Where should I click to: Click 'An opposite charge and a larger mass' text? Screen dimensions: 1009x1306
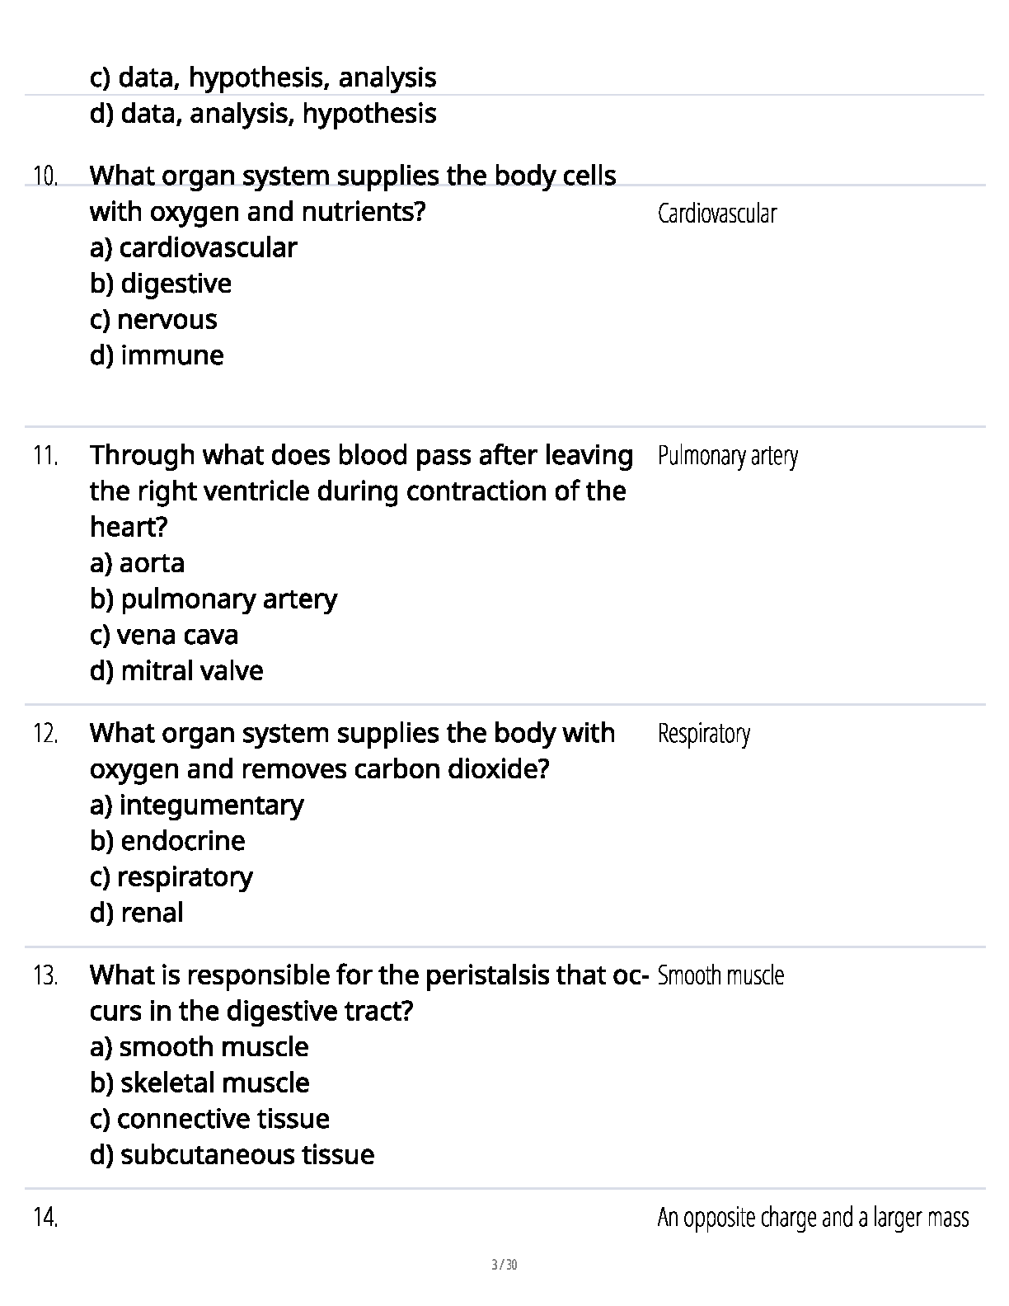pos(813,1218)
